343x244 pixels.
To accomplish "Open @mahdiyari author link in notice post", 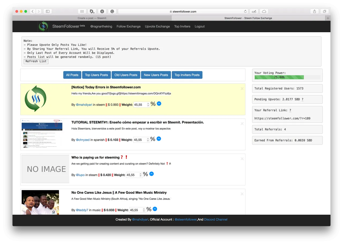I will point(84,105).
